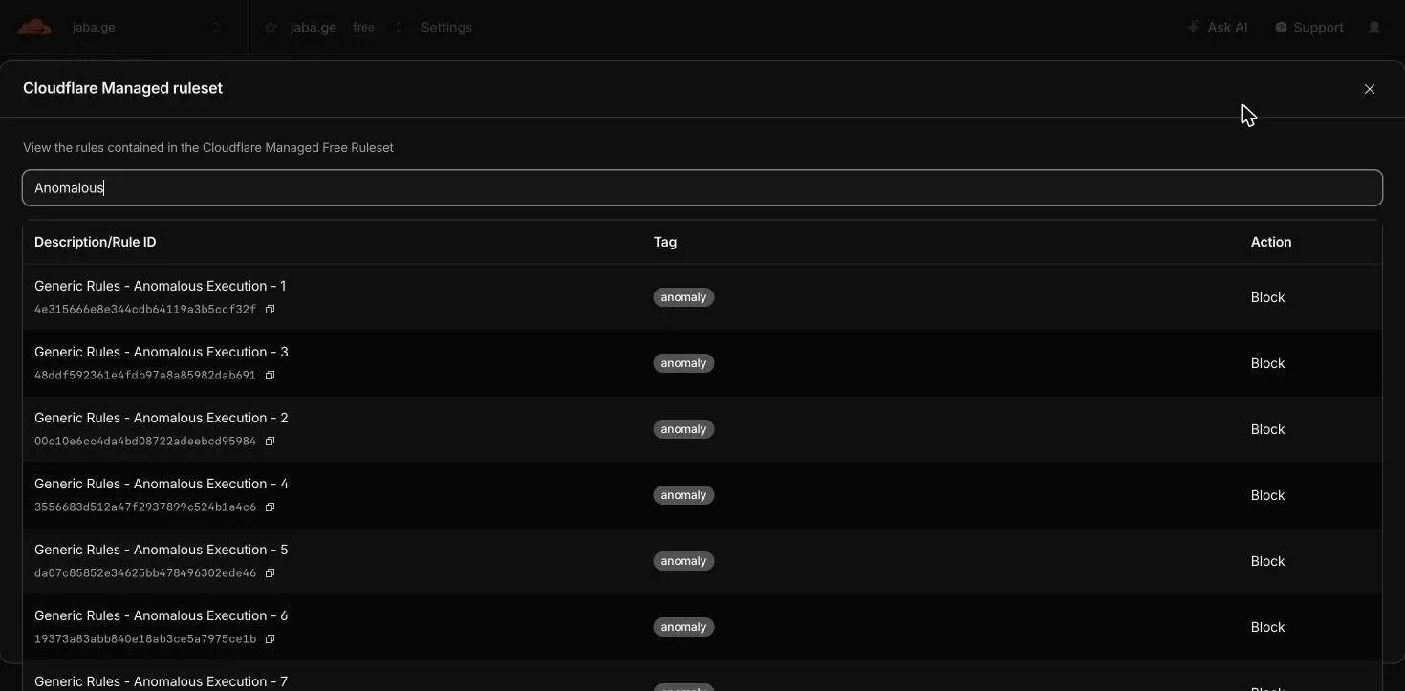The width and height of the screenshot is (1405, 691).
Task: Click anomaly tag on Anomalous Execution - 4
Action: pyautogui.click(x=683, y=495)
